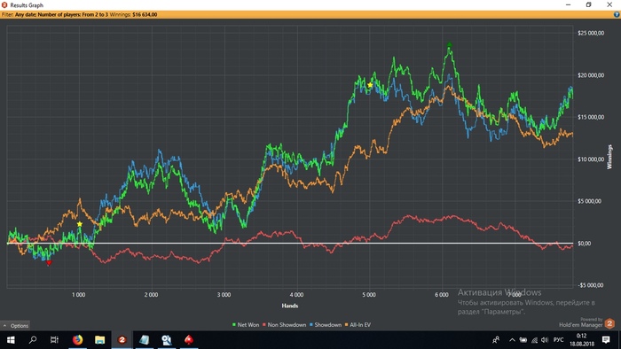
Task: Open File Explorer from the taskbar
Action: (99, 340)
